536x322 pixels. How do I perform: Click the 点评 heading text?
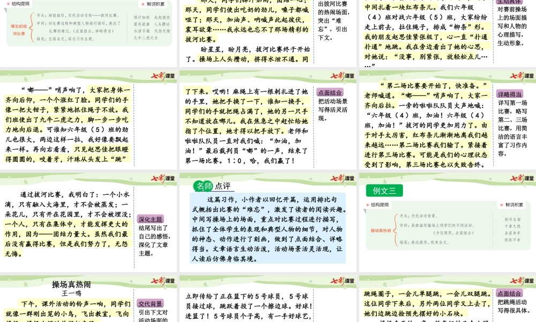pyautogui.click(x=222, y=186)
